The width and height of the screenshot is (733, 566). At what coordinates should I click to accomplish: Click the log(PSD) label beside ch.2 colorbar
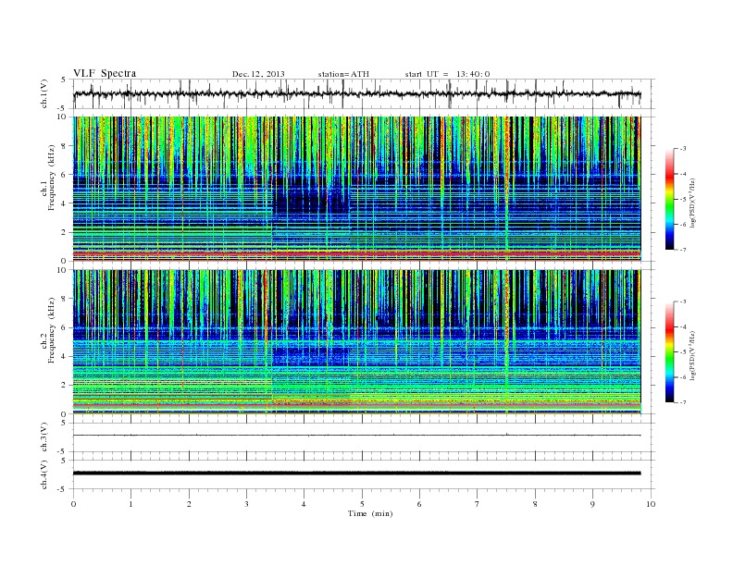pos(693,355)
